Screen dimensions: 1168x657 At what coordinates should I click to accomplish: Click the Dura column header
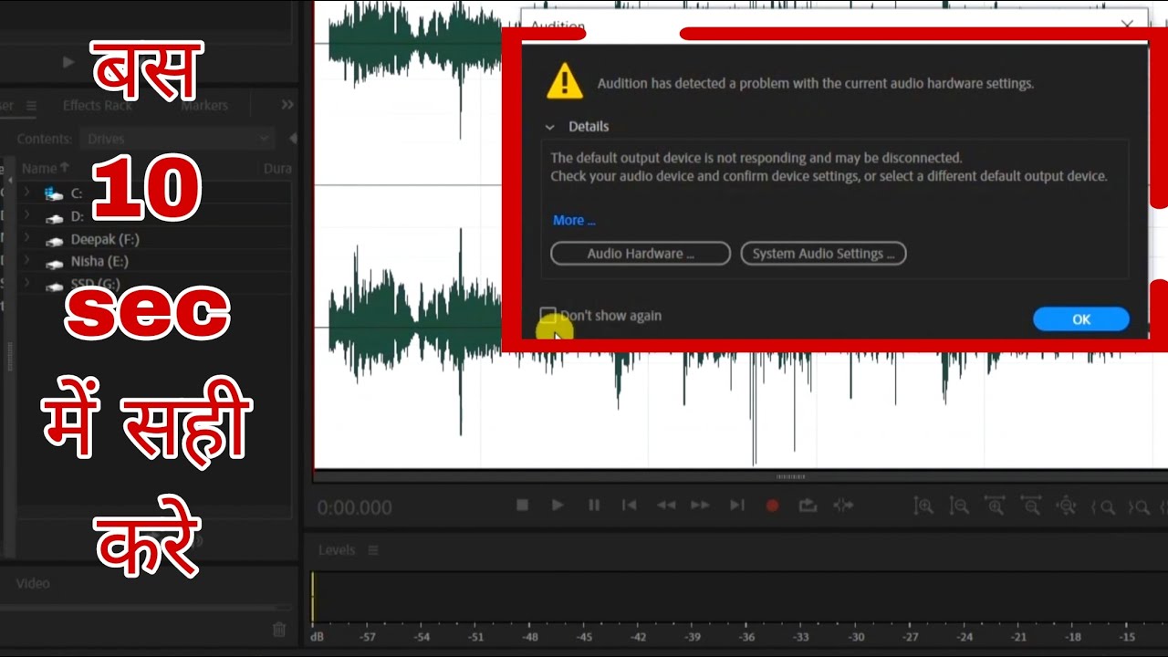click(277, 168)
